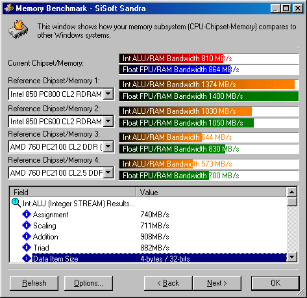Open Reference Chipset/Memory 2 dropdown arrow

(108, 121)
